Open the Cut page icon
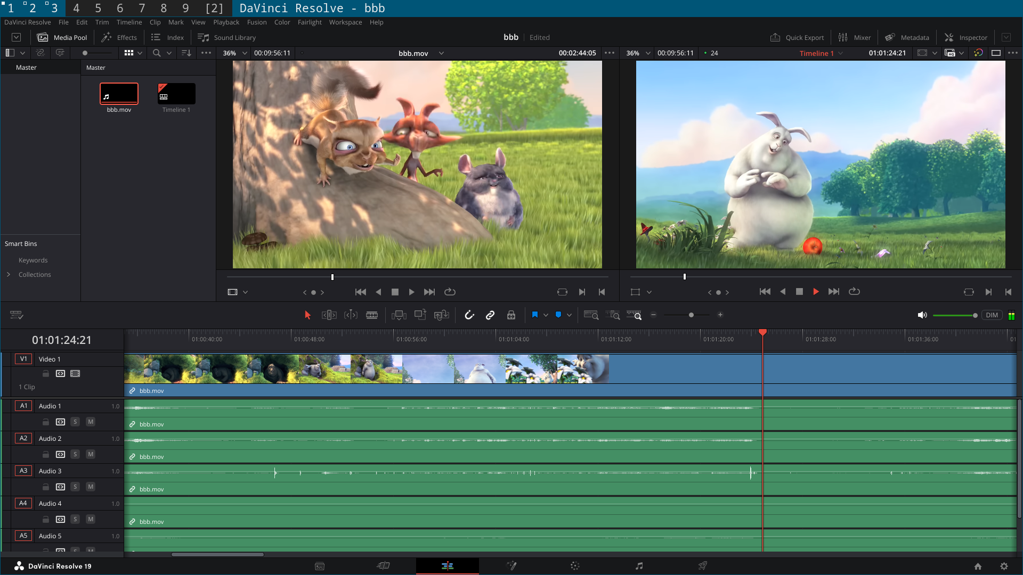The image size is (1023, 575). pyautogui.click(x=383, y=566)
